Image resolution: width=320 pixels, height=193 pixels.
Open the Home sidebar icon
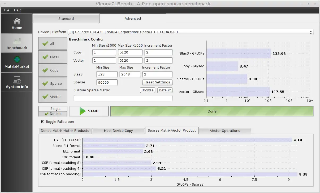(x=17, y=21)
